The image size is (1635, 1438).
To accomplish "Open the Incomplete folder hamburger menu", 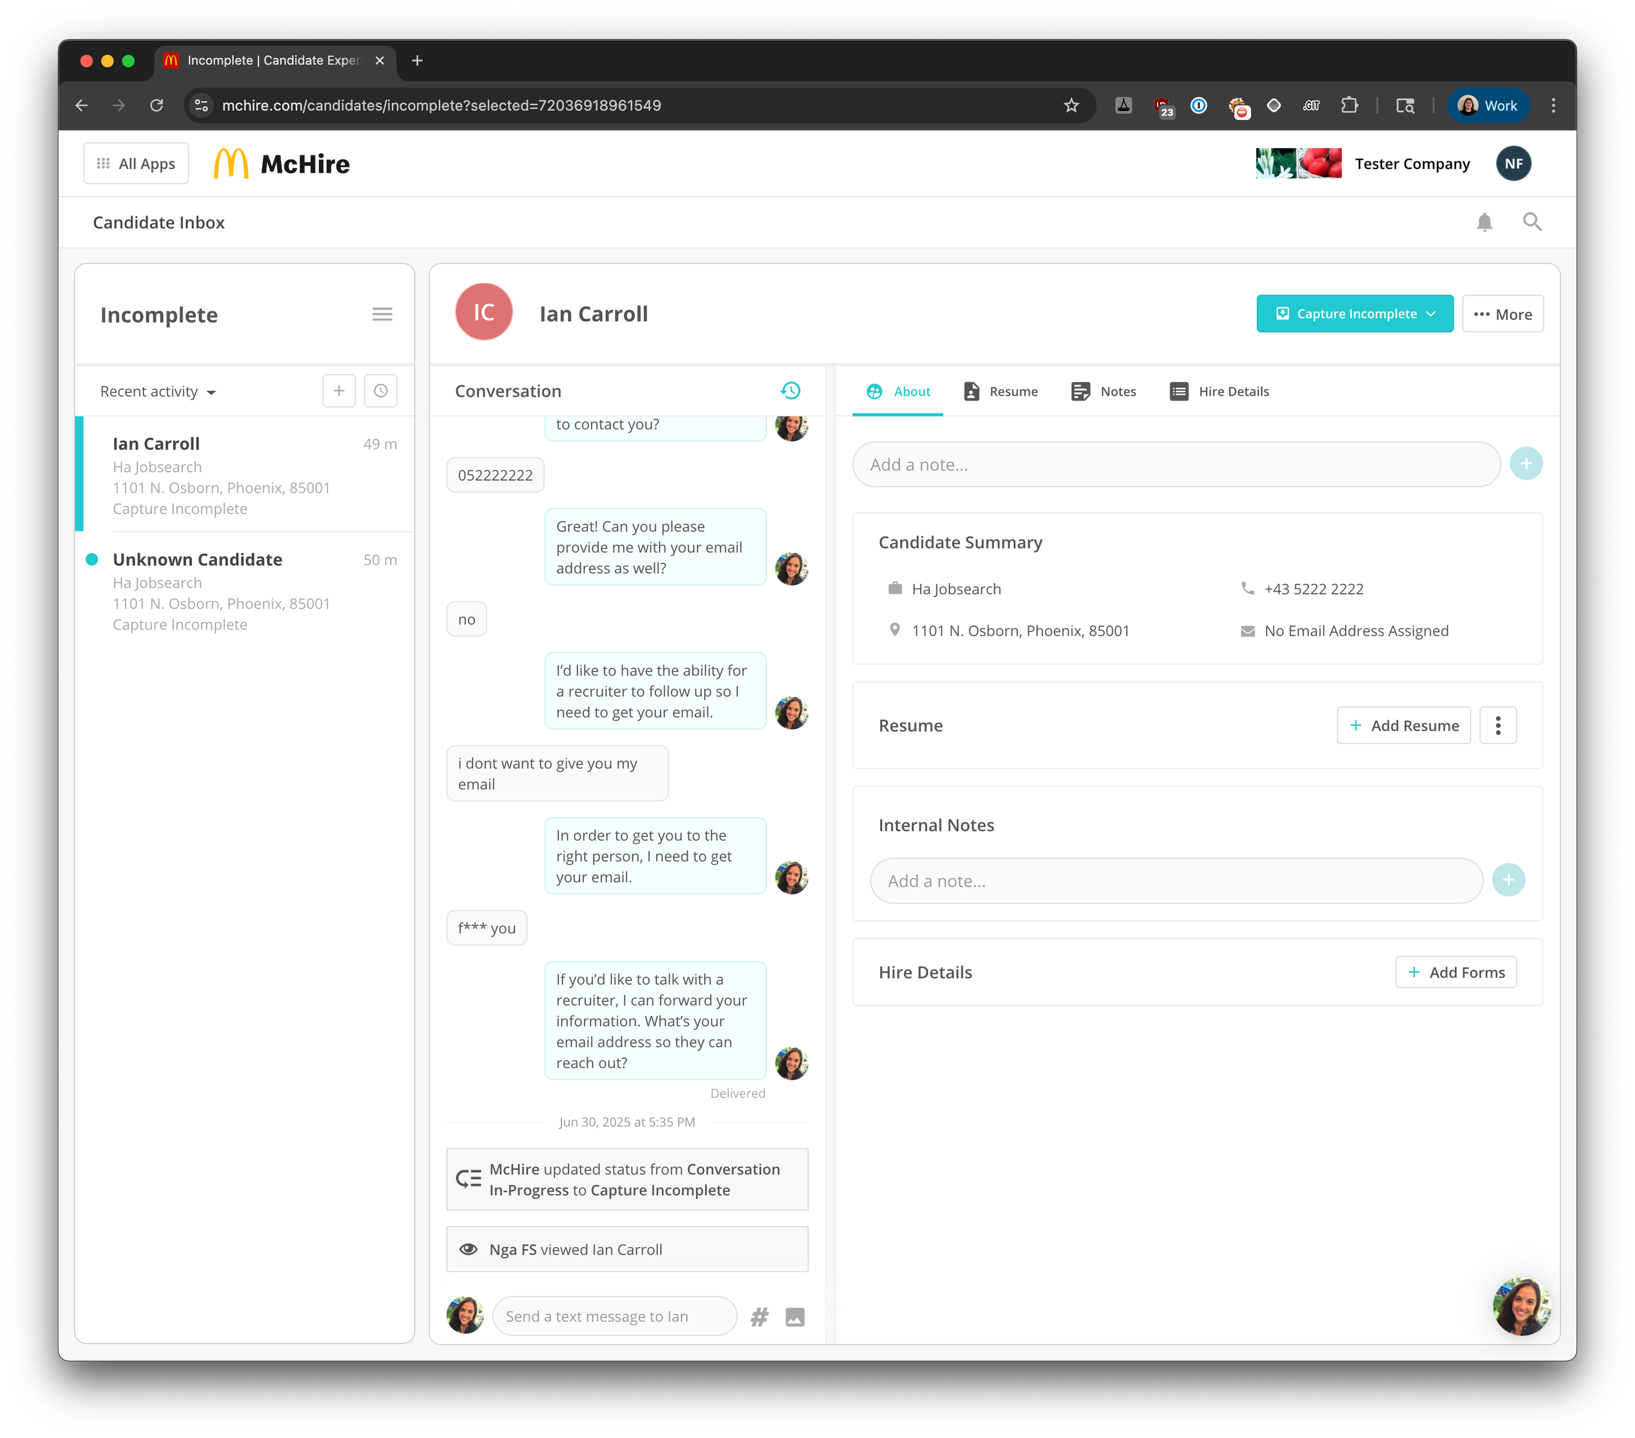I will [x=383, y=315].
